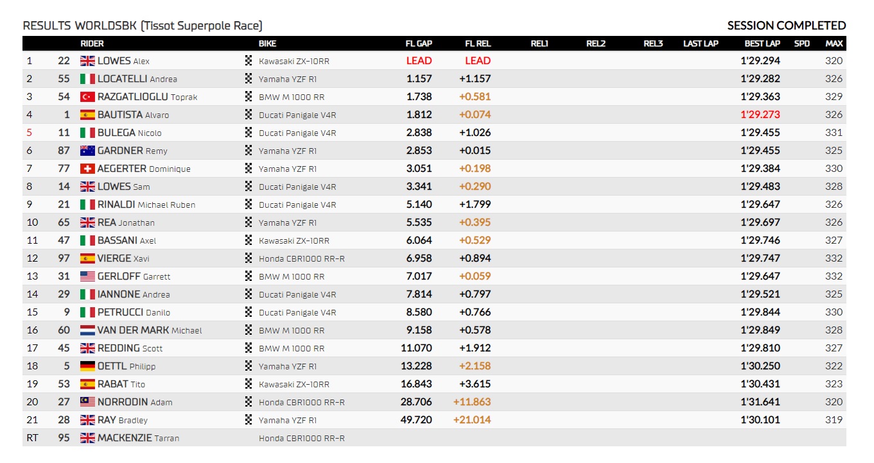874x463 pixels.
Task: Click the Turkish flag beside RAZGATLIOGLU
Action: (x=87, y=97)
